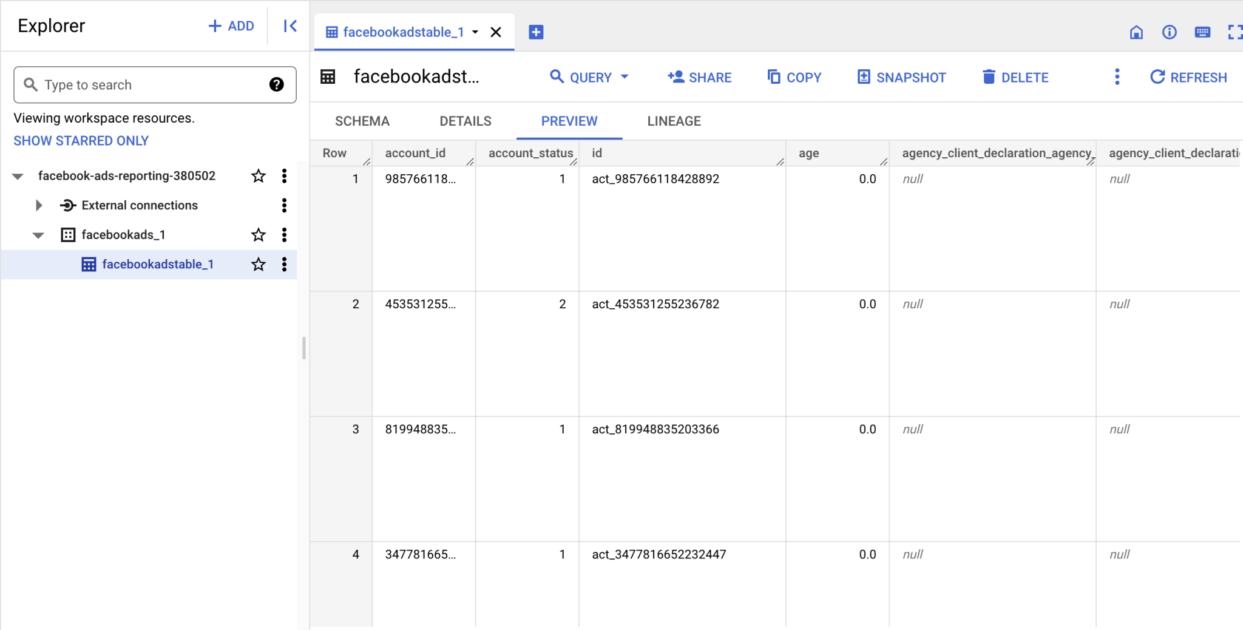Open the Snapshot tool for the table

tap(901, 77)
